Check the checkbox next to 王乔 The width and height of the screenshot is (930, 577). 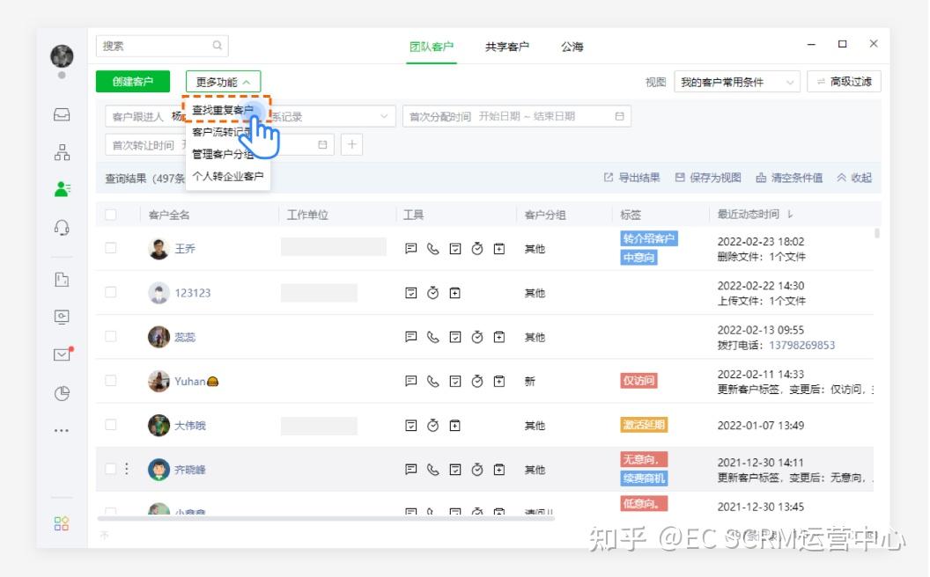coord(111,248)
